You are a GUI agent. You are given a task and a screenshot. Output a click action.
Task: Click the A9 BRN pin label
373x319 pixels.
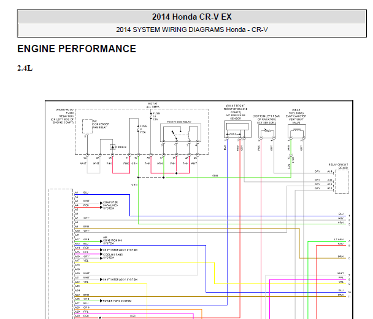click(x=82, y=226)
